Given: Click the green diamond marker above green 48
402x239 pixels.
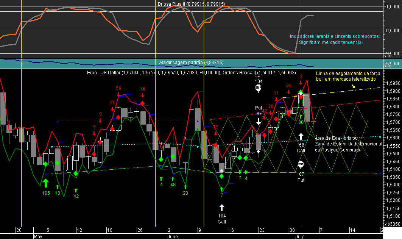Looking at the screenshot, I should 173,156.
